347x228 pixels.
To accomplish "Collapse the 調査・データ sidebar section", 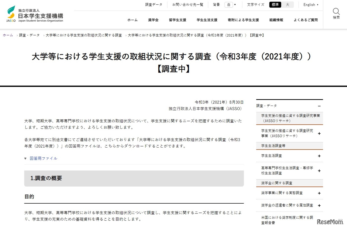I will point(320,106).
